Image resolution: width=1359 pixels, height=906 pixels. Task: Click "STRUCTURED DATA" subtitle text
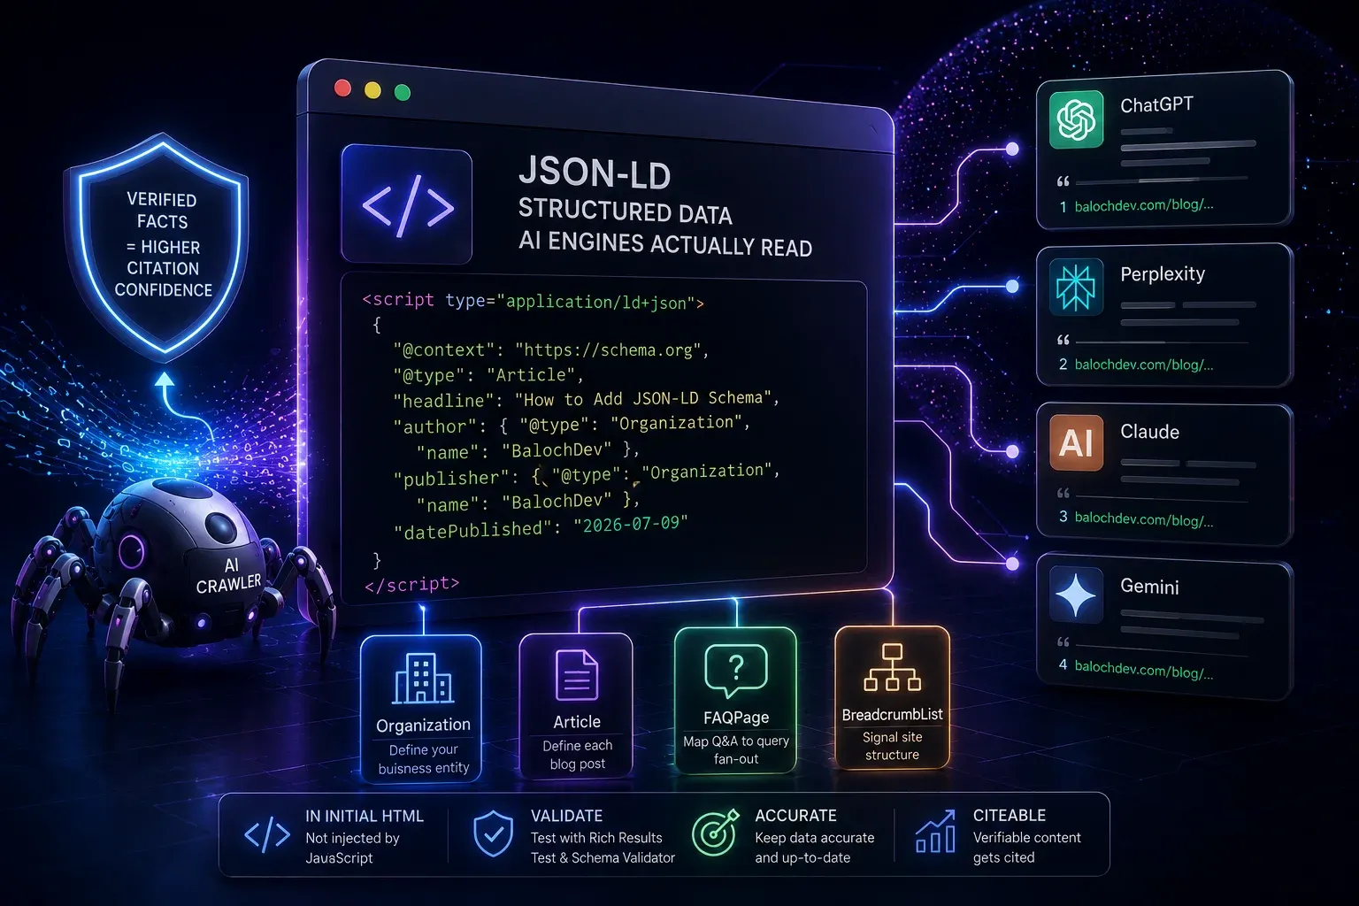(625, 211)
